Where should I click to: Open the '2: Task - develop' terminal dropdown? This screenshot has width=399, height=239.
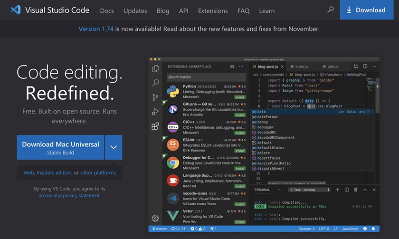(309, 190)
